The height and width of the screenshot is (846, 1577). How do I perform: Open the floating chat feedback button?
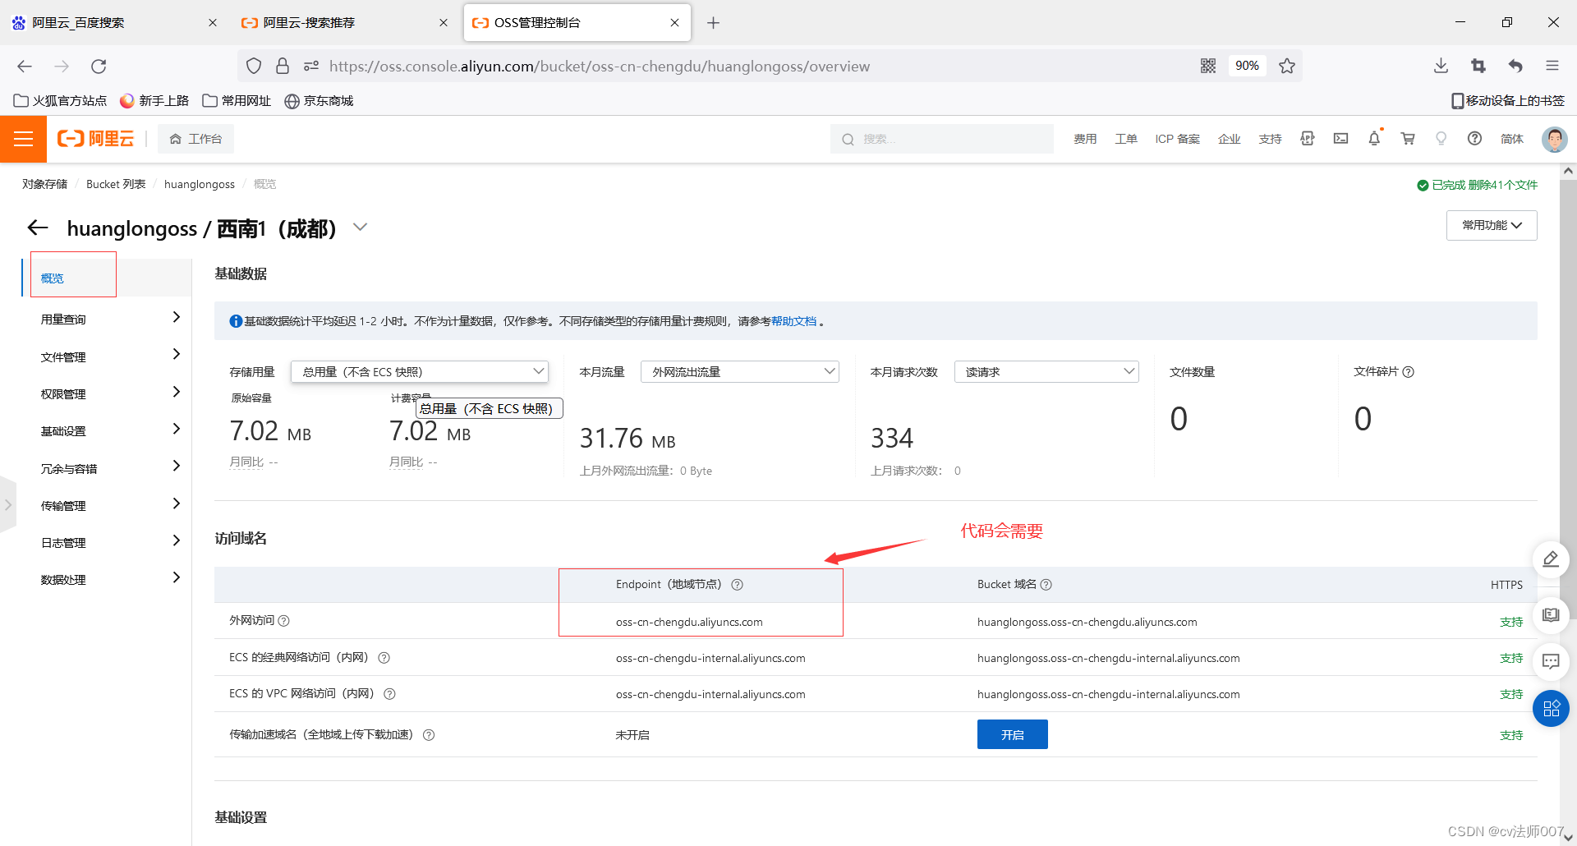coord(1551,662)
